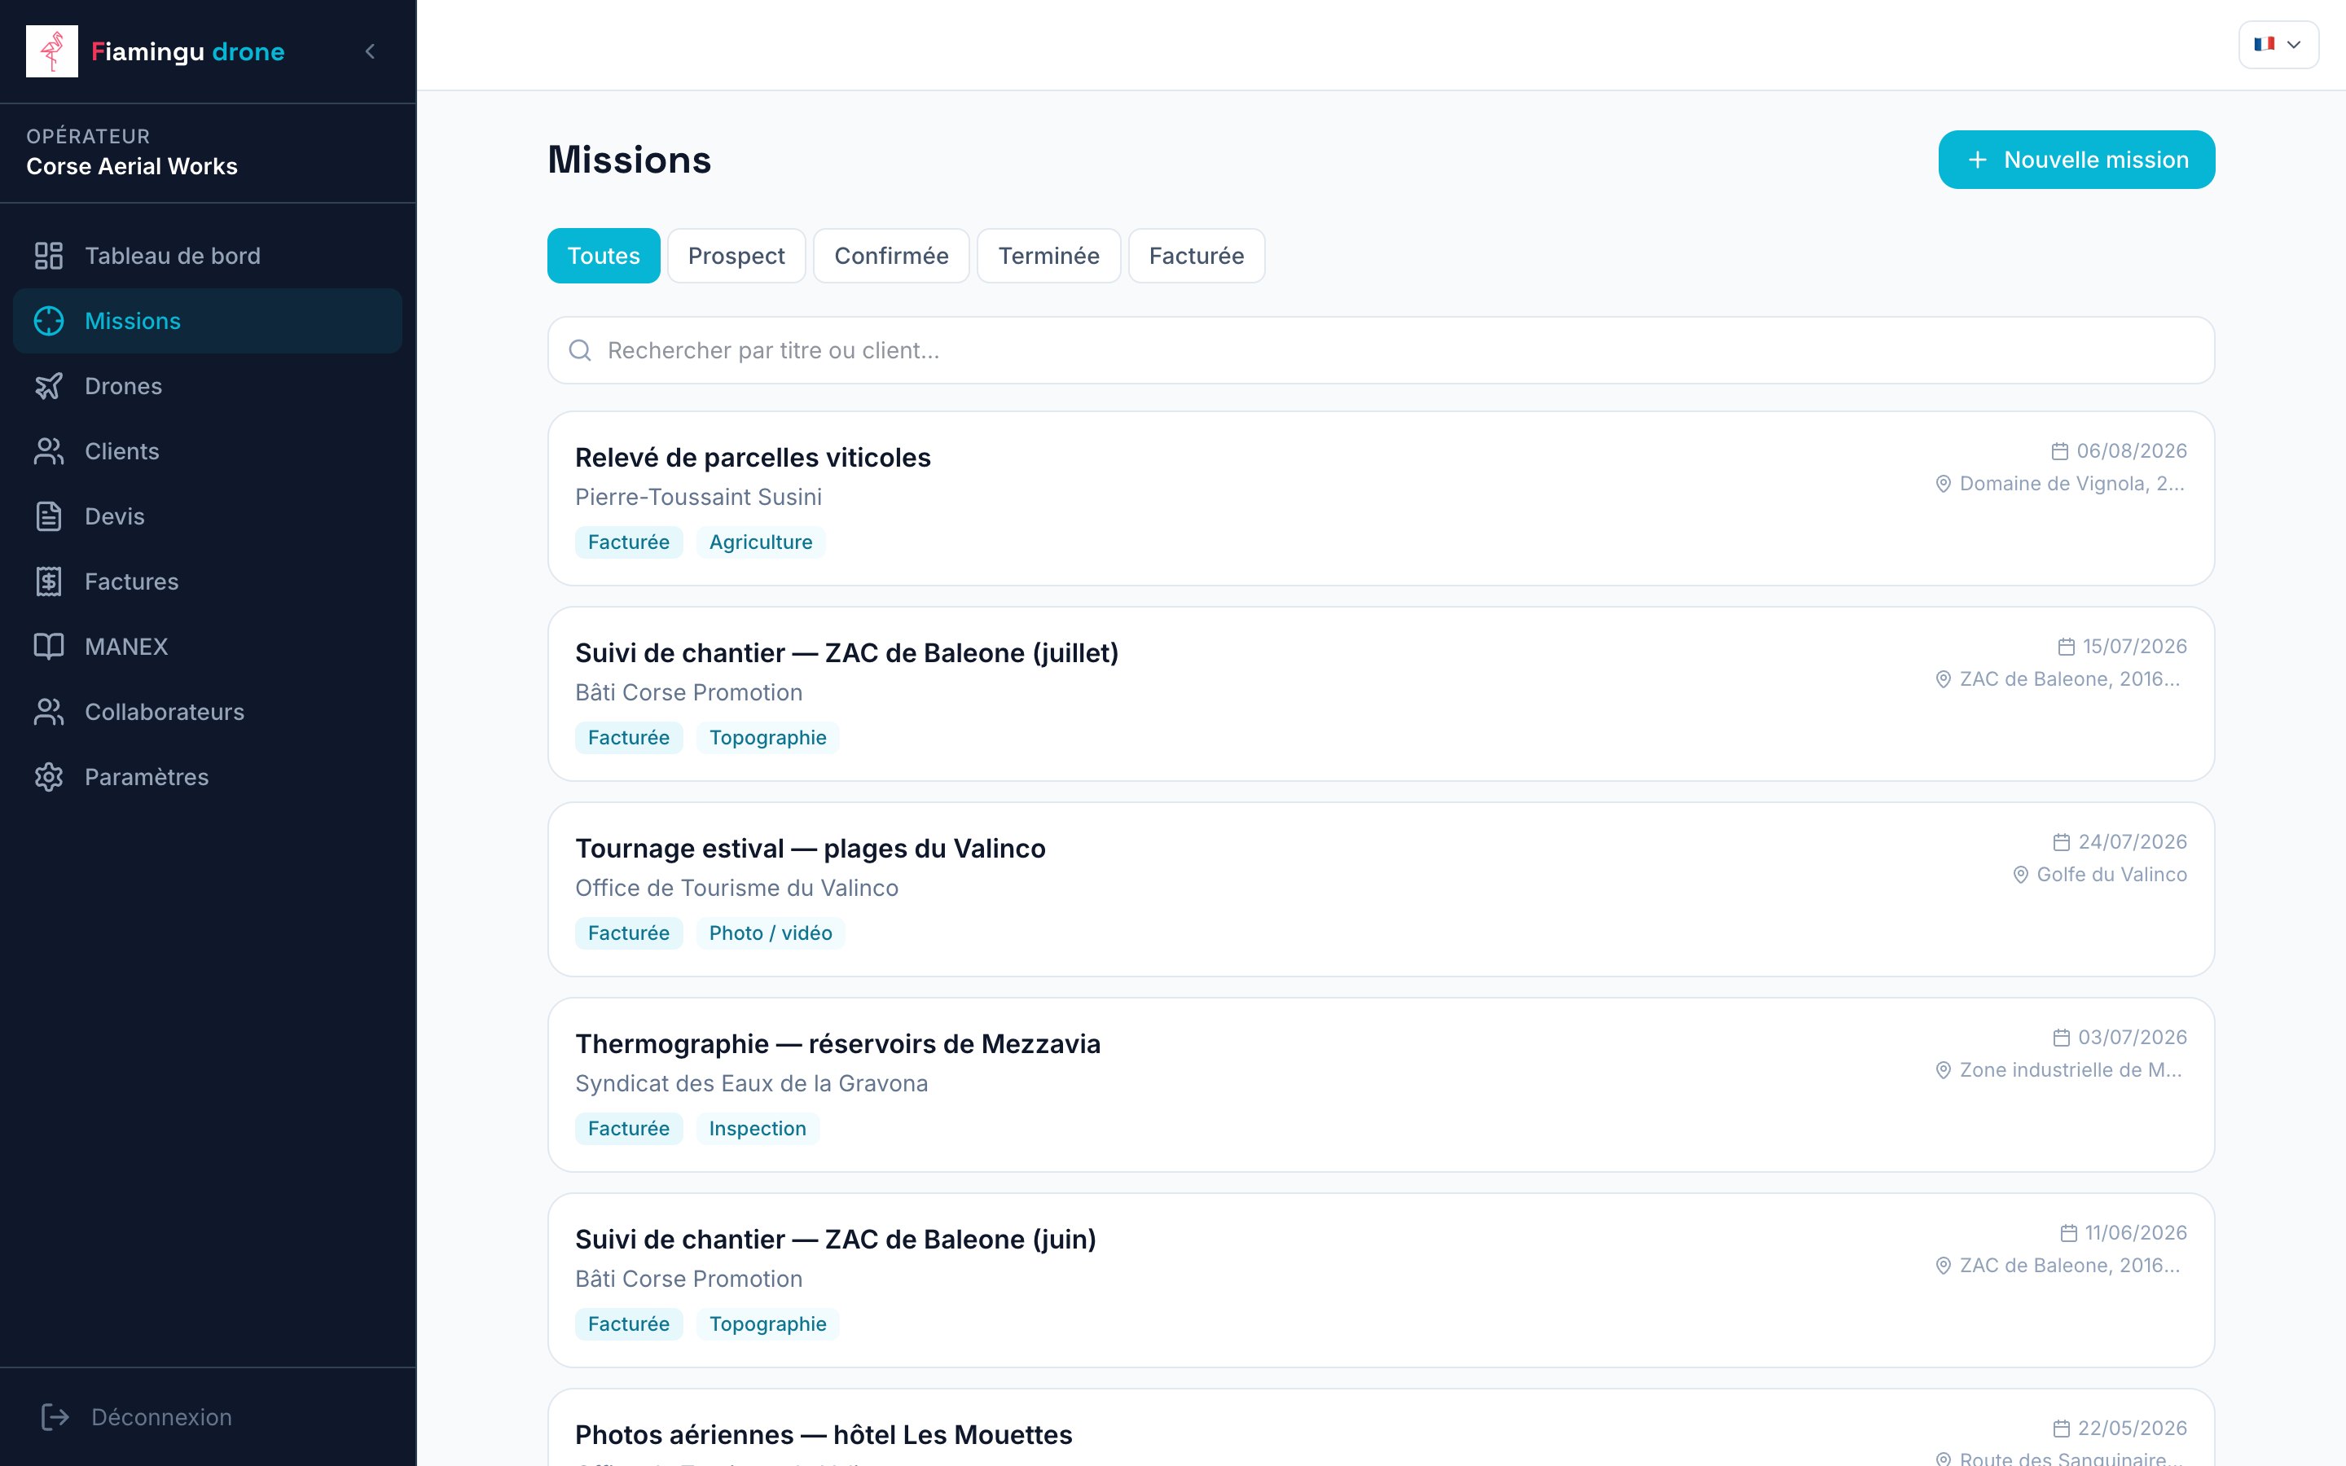Screen dimensions: 2346x1466
Task: Click the Tableau de bord grid icon
Action: click(49, 256)
